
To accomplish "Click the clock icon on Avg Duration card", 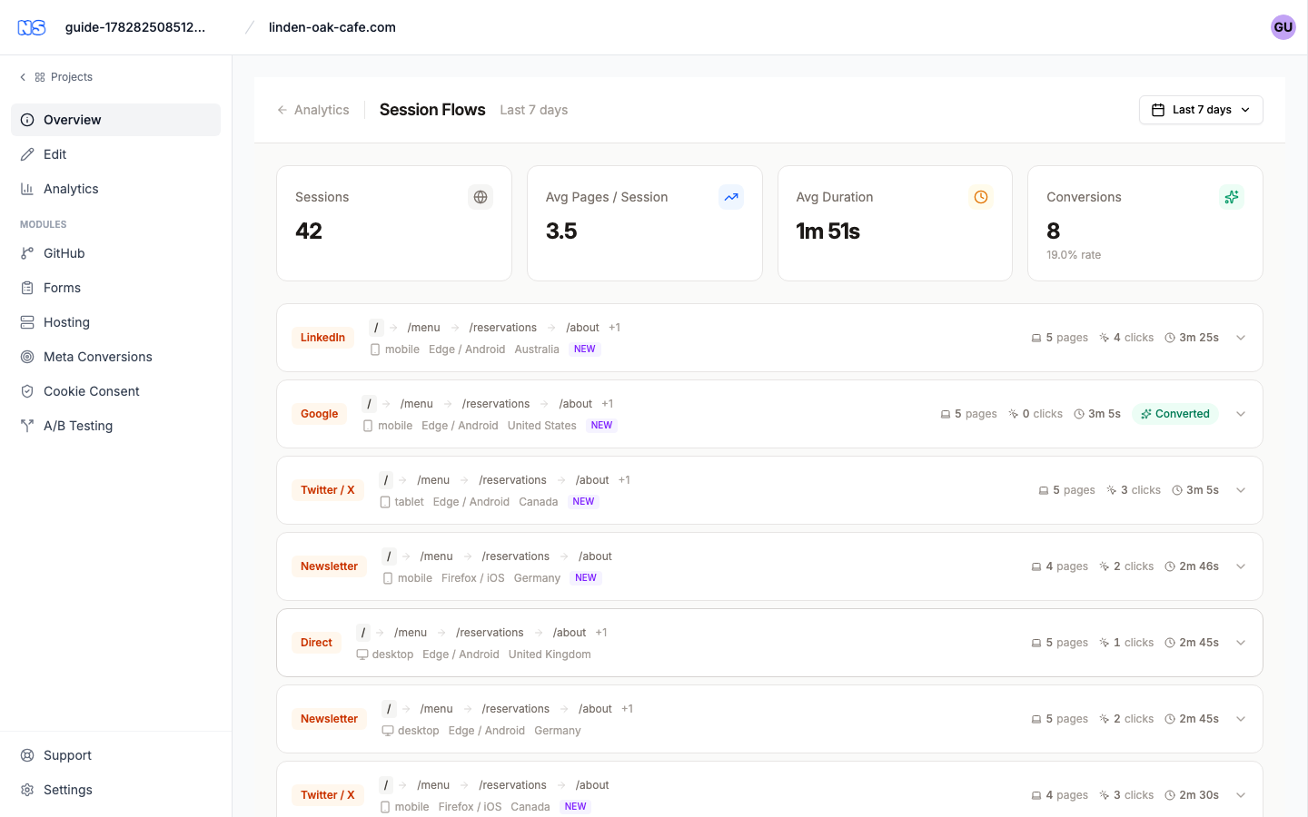I will tap(981, 197).
